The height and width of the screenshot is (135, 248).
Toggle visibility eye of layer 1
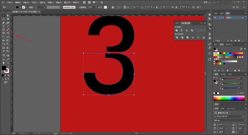(x=215, y=17)
